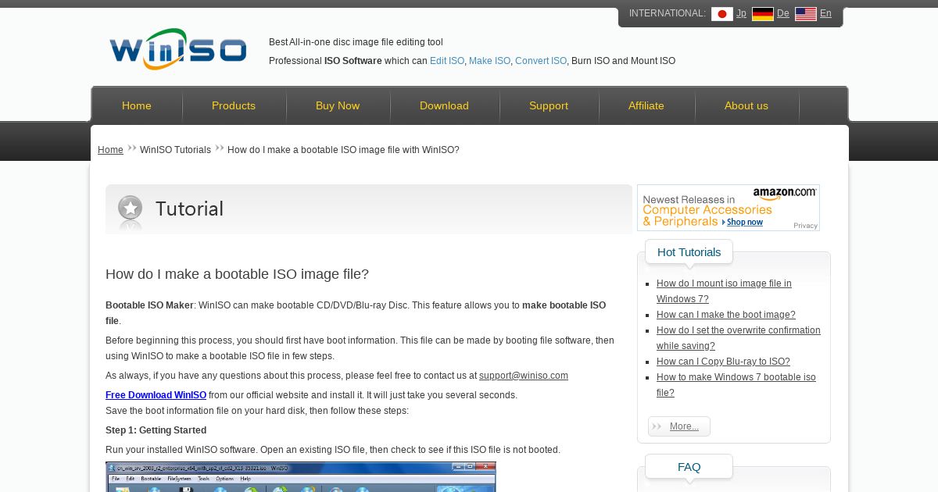Open the Products navigation menu
The image size is (938, 492).
(234, 105)
